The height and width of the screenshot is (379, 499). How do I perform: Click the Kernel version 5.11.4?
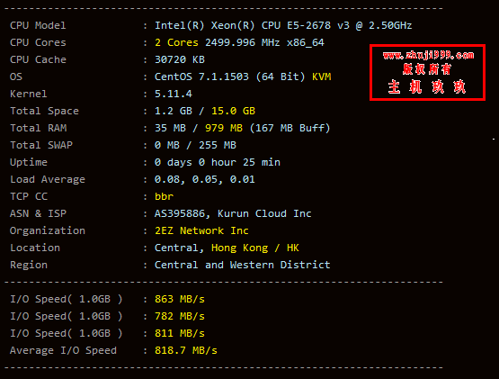click(x=174, y=94)
